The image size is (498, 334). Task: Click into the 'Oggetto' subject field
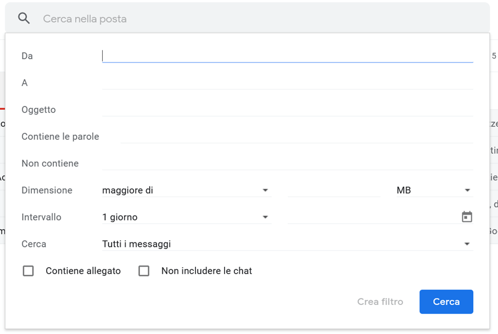[x=287, y=110]
